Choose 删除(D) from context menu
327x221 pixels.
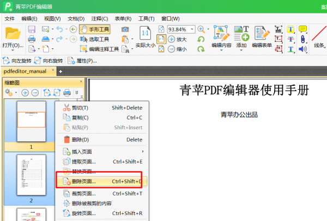pyautogui.click(x=102, y=140)
